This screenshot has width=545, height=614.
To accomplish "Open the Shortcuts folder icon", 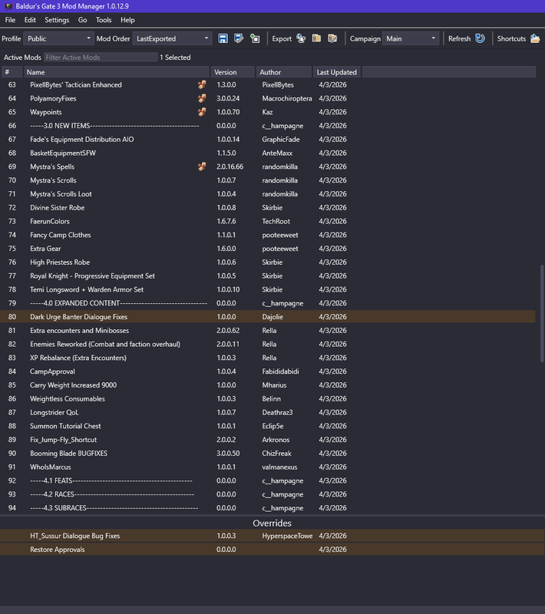I will tap(535, 38).
